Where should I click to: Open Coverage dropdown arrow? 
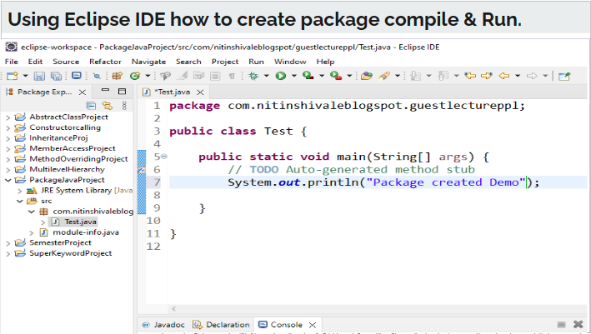(x=322, y=76)
